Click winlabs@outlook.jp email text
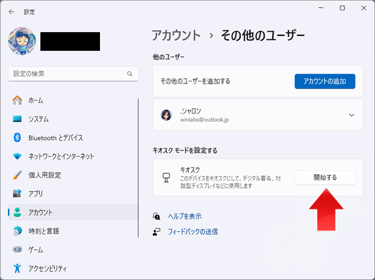The image size is (375, 280). click(x=205, y=120)
